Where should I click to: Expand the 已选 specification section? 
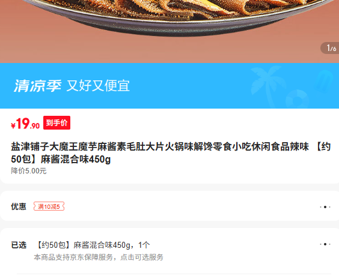[x=169, y=251]
